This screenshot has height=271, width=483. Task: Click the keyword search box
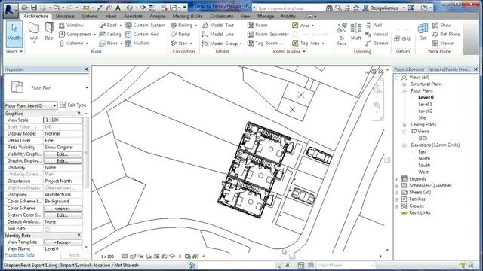click(289, 8)
